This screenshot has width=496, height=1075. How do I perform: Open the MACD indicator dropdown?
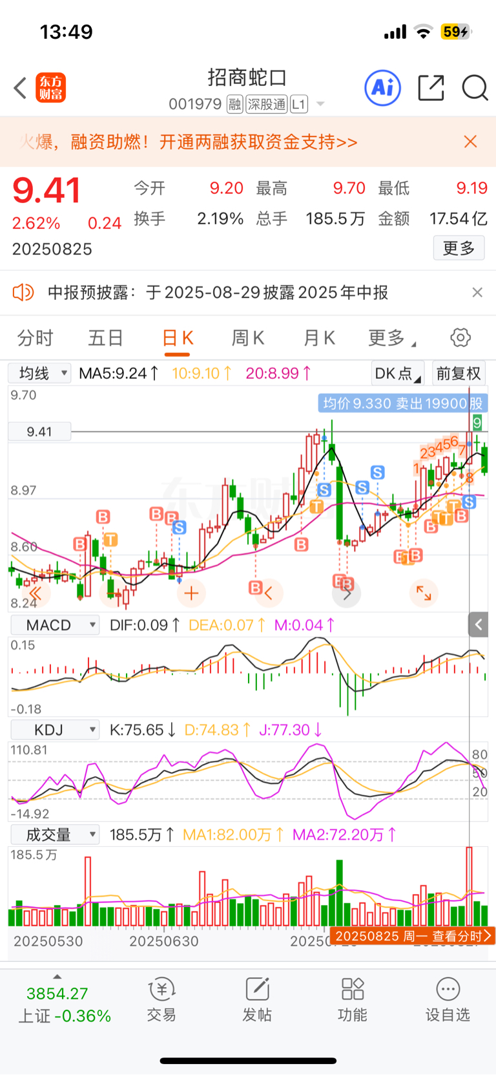[x=55, y=625]
